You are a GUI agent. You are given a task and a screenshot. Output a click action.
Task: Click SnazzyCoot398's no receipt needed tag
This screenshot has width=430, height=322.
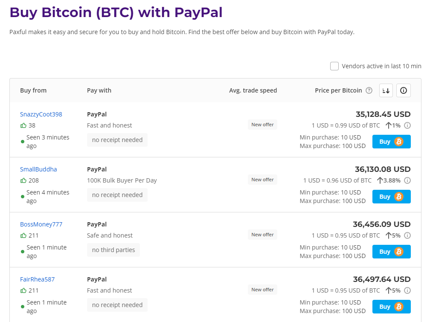117,140
